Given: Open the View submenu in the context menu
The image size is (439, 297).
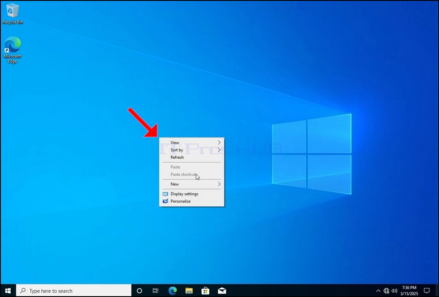Looking at the screenshot, I should pos(192,143).
